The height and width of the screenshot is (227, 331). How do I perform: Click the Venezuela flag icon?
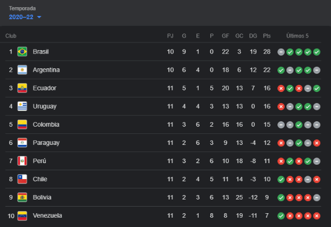pyautogui.click(x=22, y=215)
